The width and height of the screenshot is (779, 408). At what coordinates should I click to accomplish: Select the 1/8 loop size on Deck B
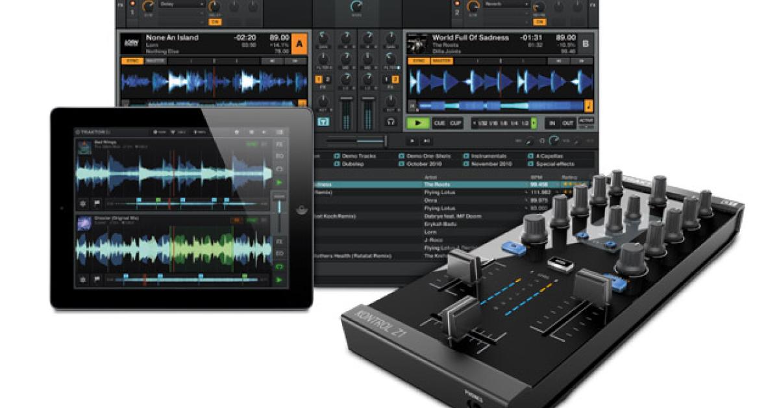coord(504,123)
